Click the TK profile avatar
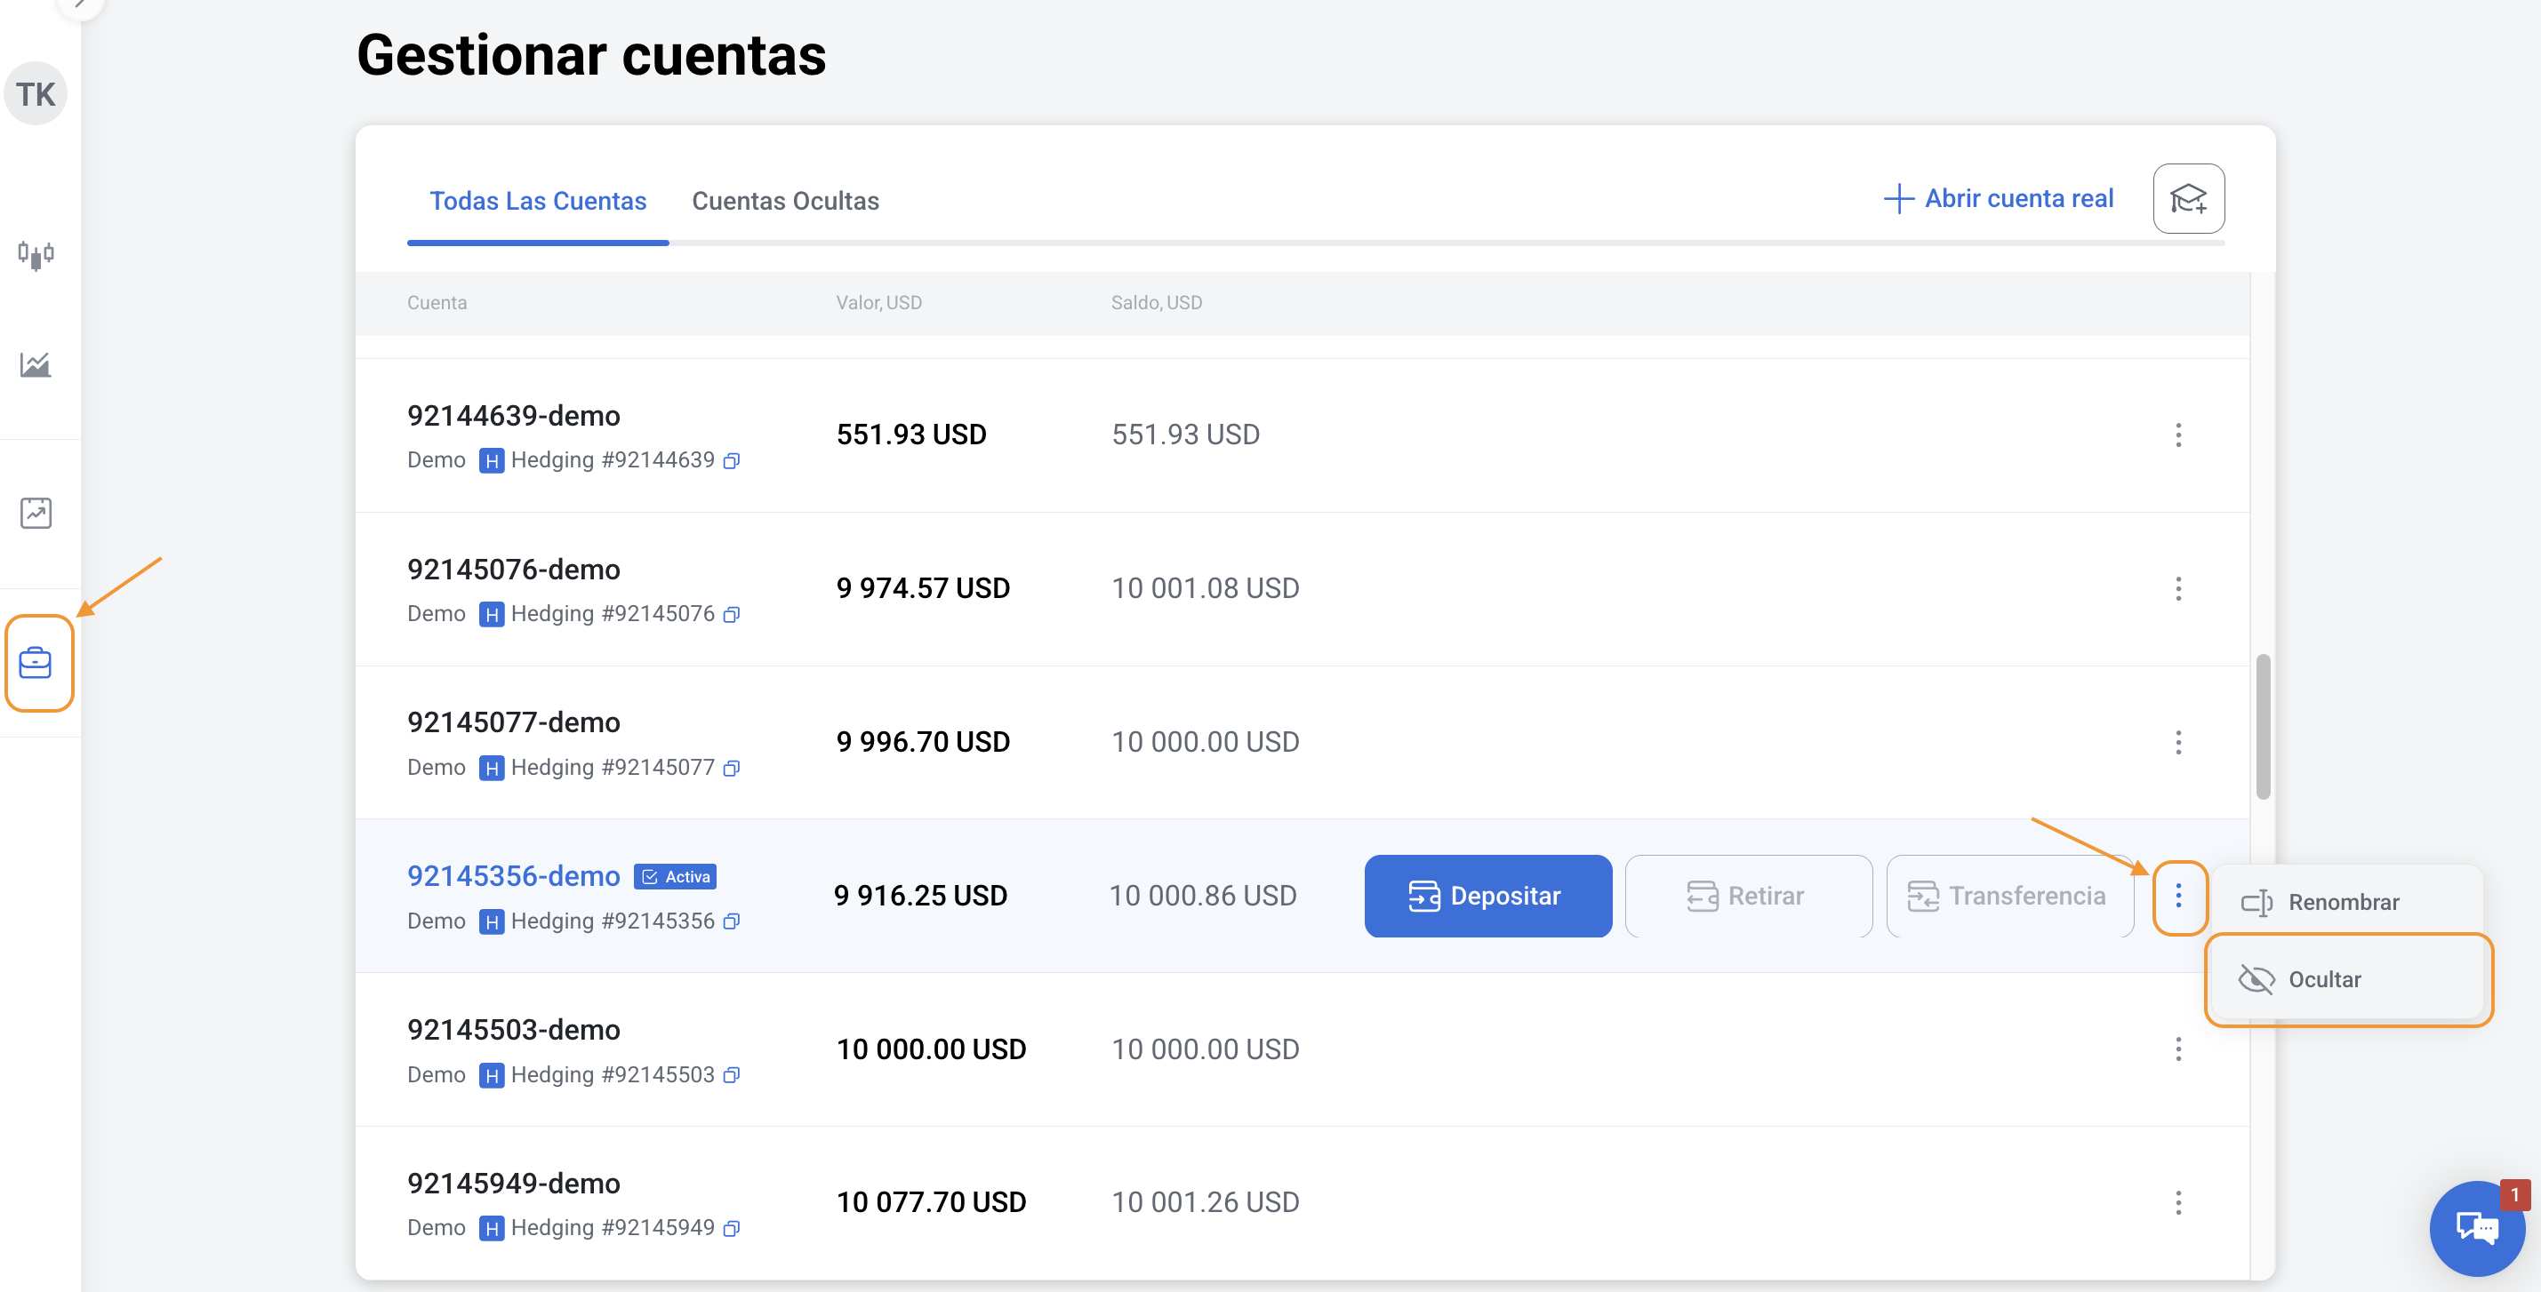 point(36,94)
